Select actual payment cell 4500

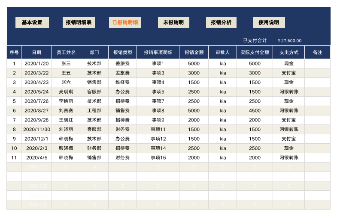[x=255, y=111]
